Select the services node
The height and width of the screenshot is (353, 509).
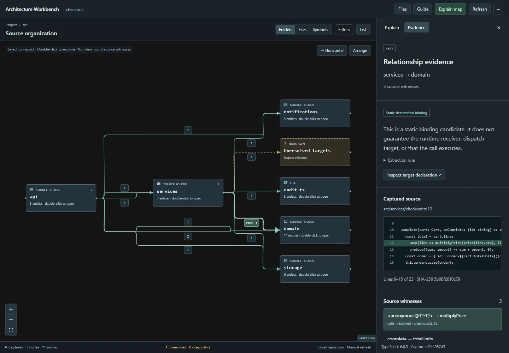[x=188, y=193]
